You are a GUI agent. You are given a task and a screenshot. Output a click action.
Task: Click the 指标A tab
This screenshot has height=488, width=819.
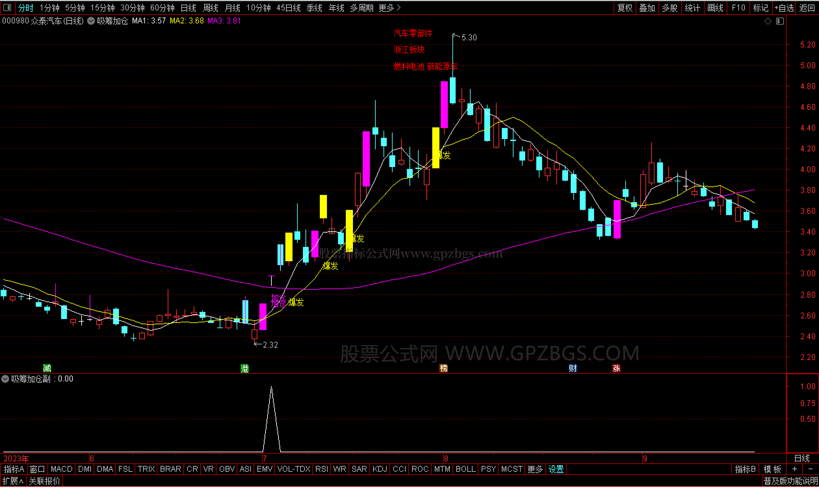[x=14, y=469]
